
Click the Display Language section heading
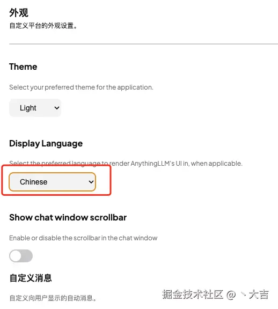(46, 143)
